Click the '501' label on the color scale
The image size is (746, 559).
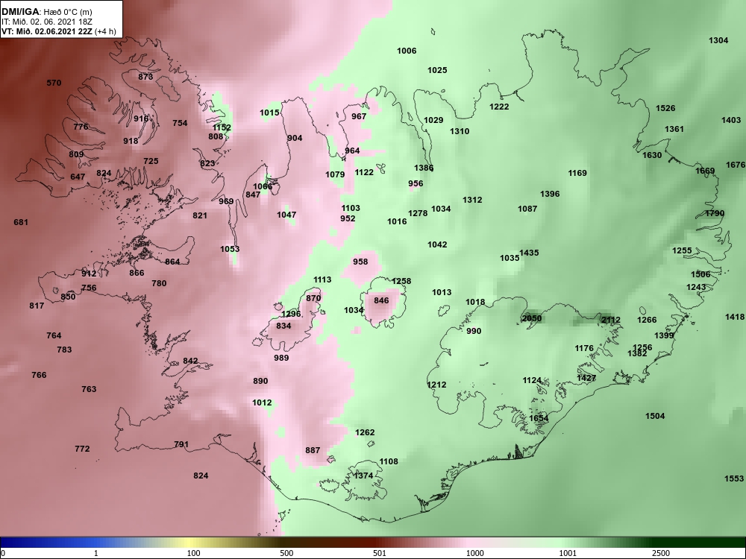click(x=379, y=553)
